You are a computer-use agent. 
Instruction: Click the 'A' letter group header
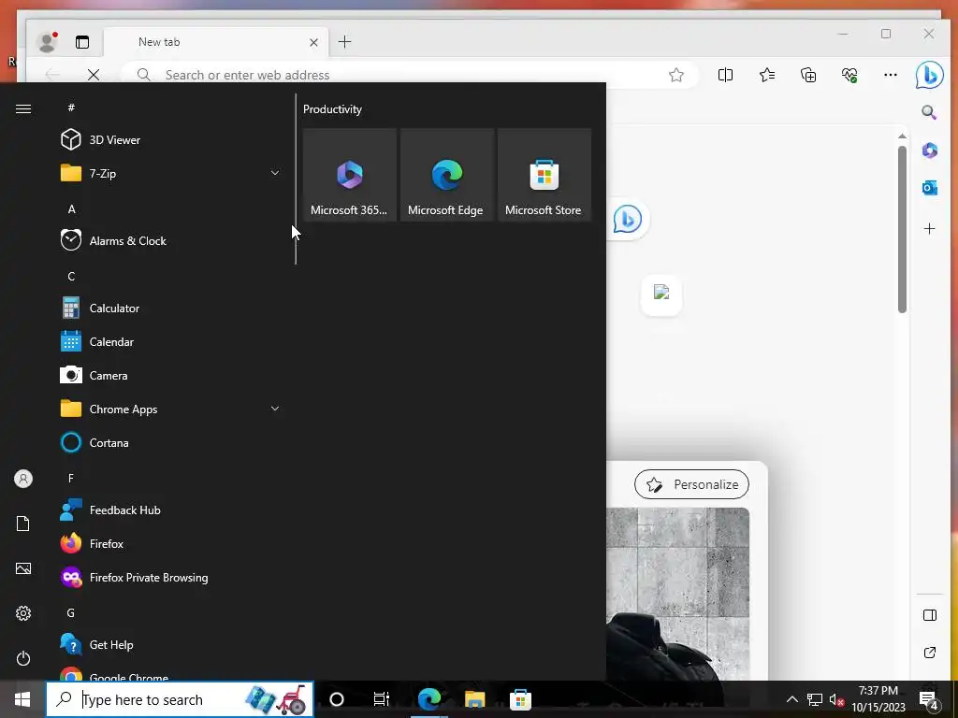[71, 208]
